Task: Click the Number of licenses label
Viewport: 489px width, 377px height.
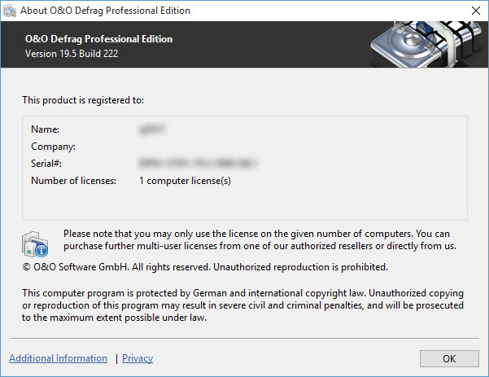Action: (74, 181)
